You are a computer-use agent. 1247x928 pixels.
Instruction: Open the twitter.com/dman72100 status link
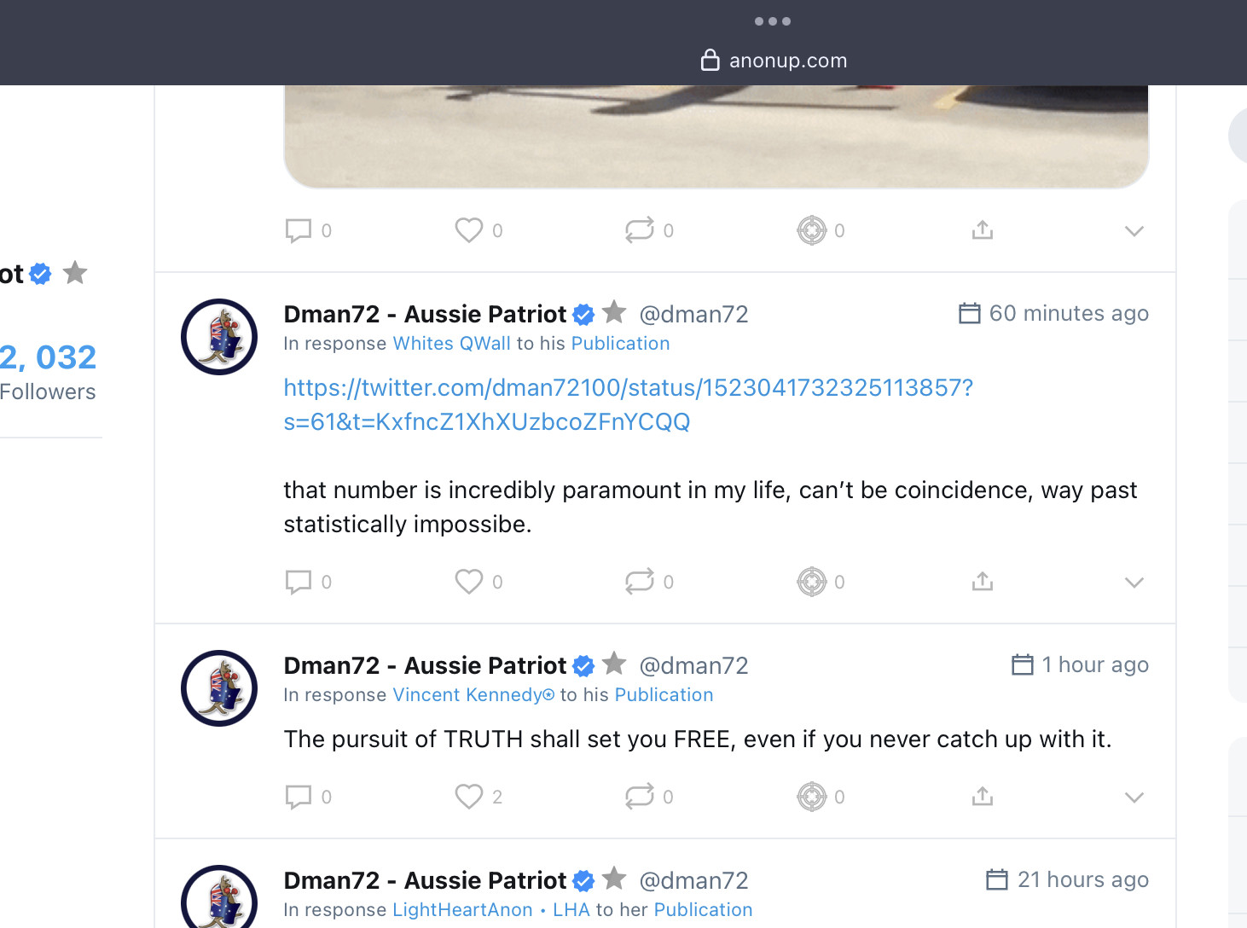coord(629,404)
